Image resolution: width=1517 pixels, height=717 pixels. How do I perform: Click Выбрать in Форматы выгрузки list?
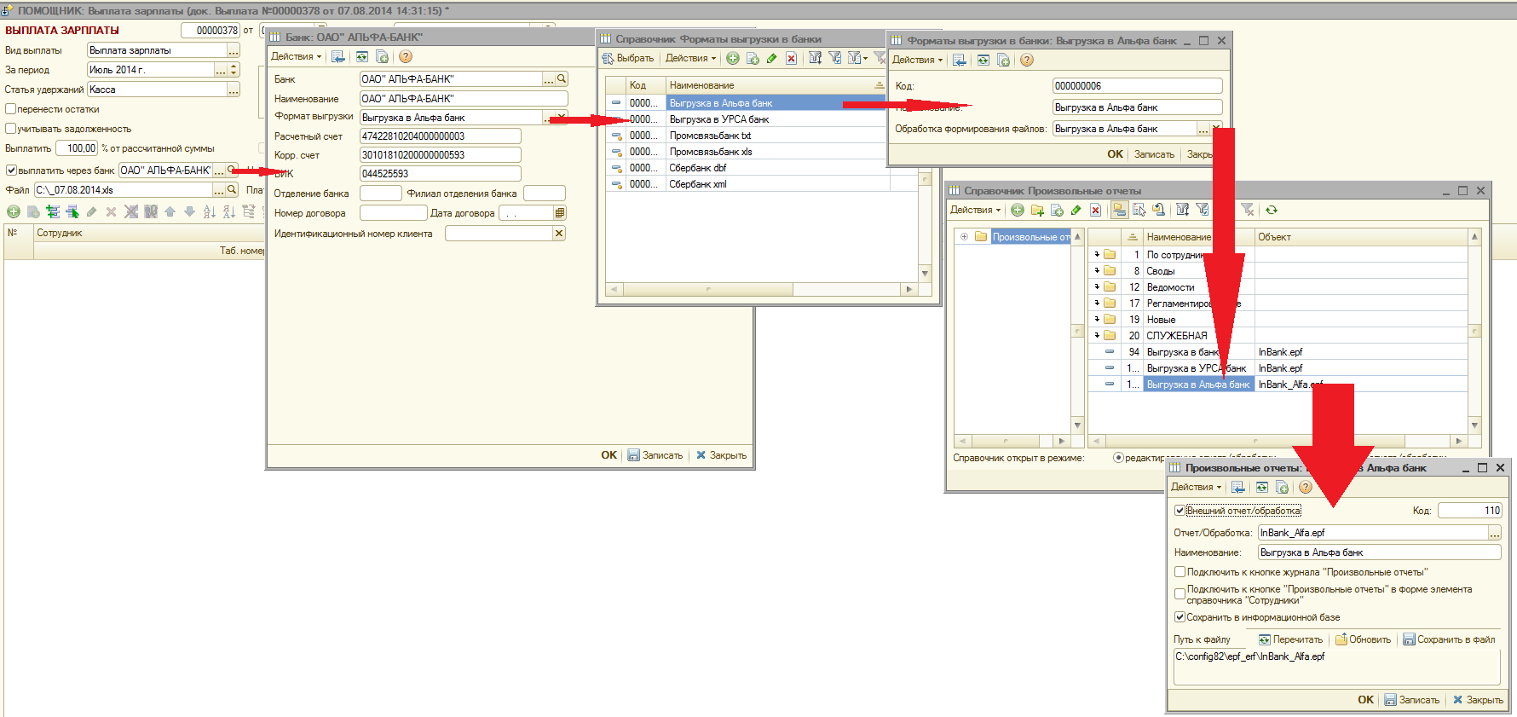tap(628, 58)
